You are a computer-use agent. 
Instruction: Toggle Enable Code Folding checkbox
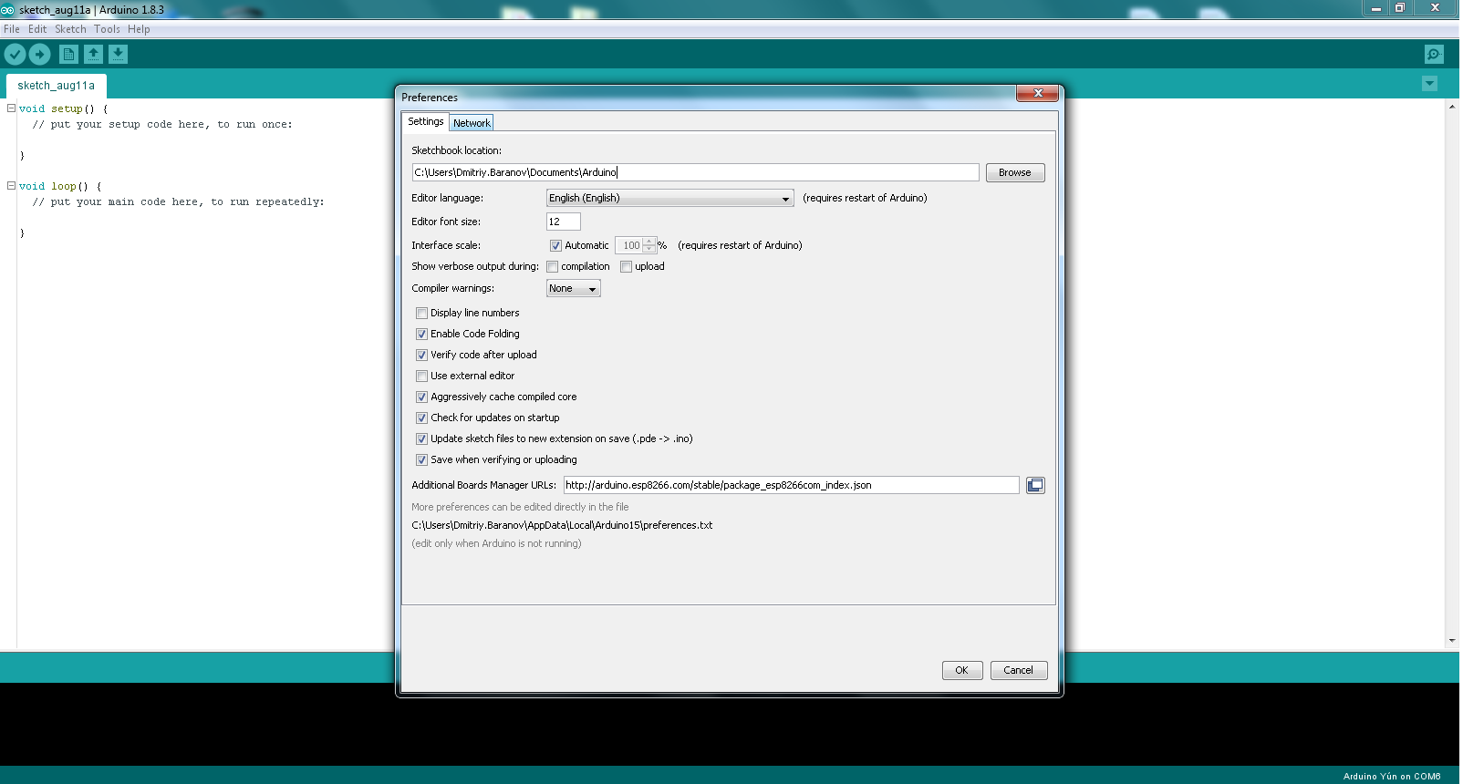pos(421,334)
